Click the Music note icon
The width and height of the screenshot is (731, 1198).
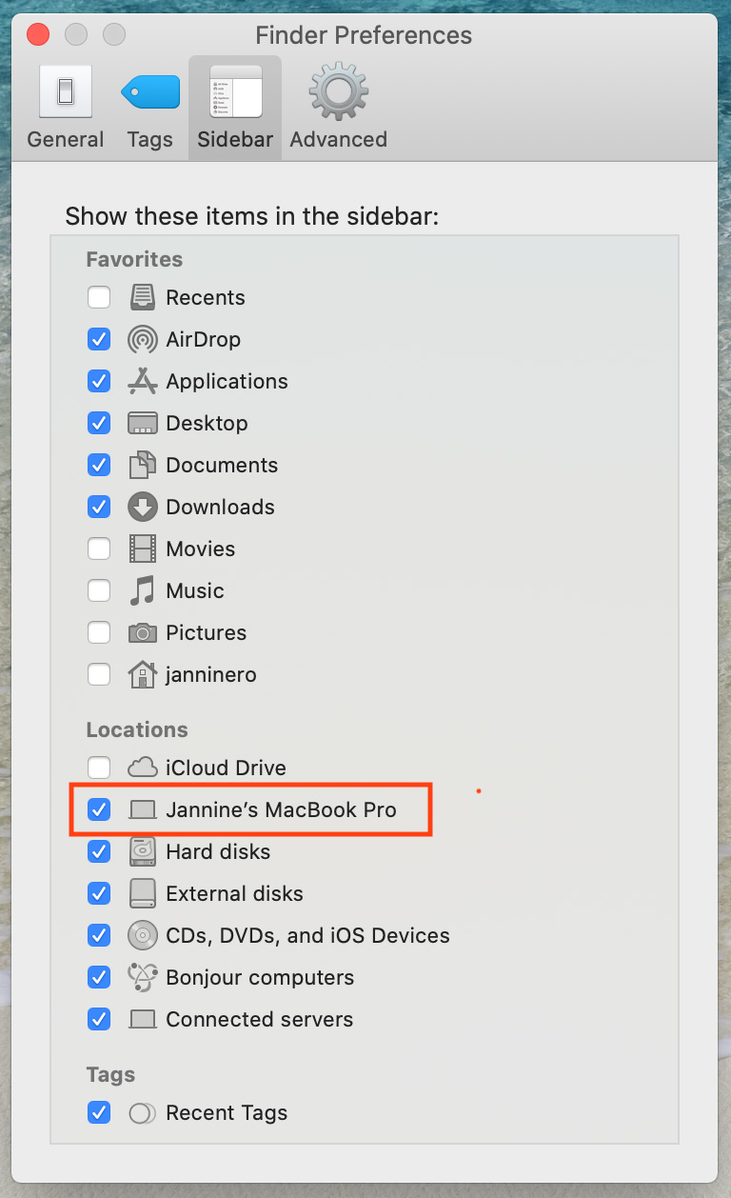pyautogui.click(x=143, y=590)
